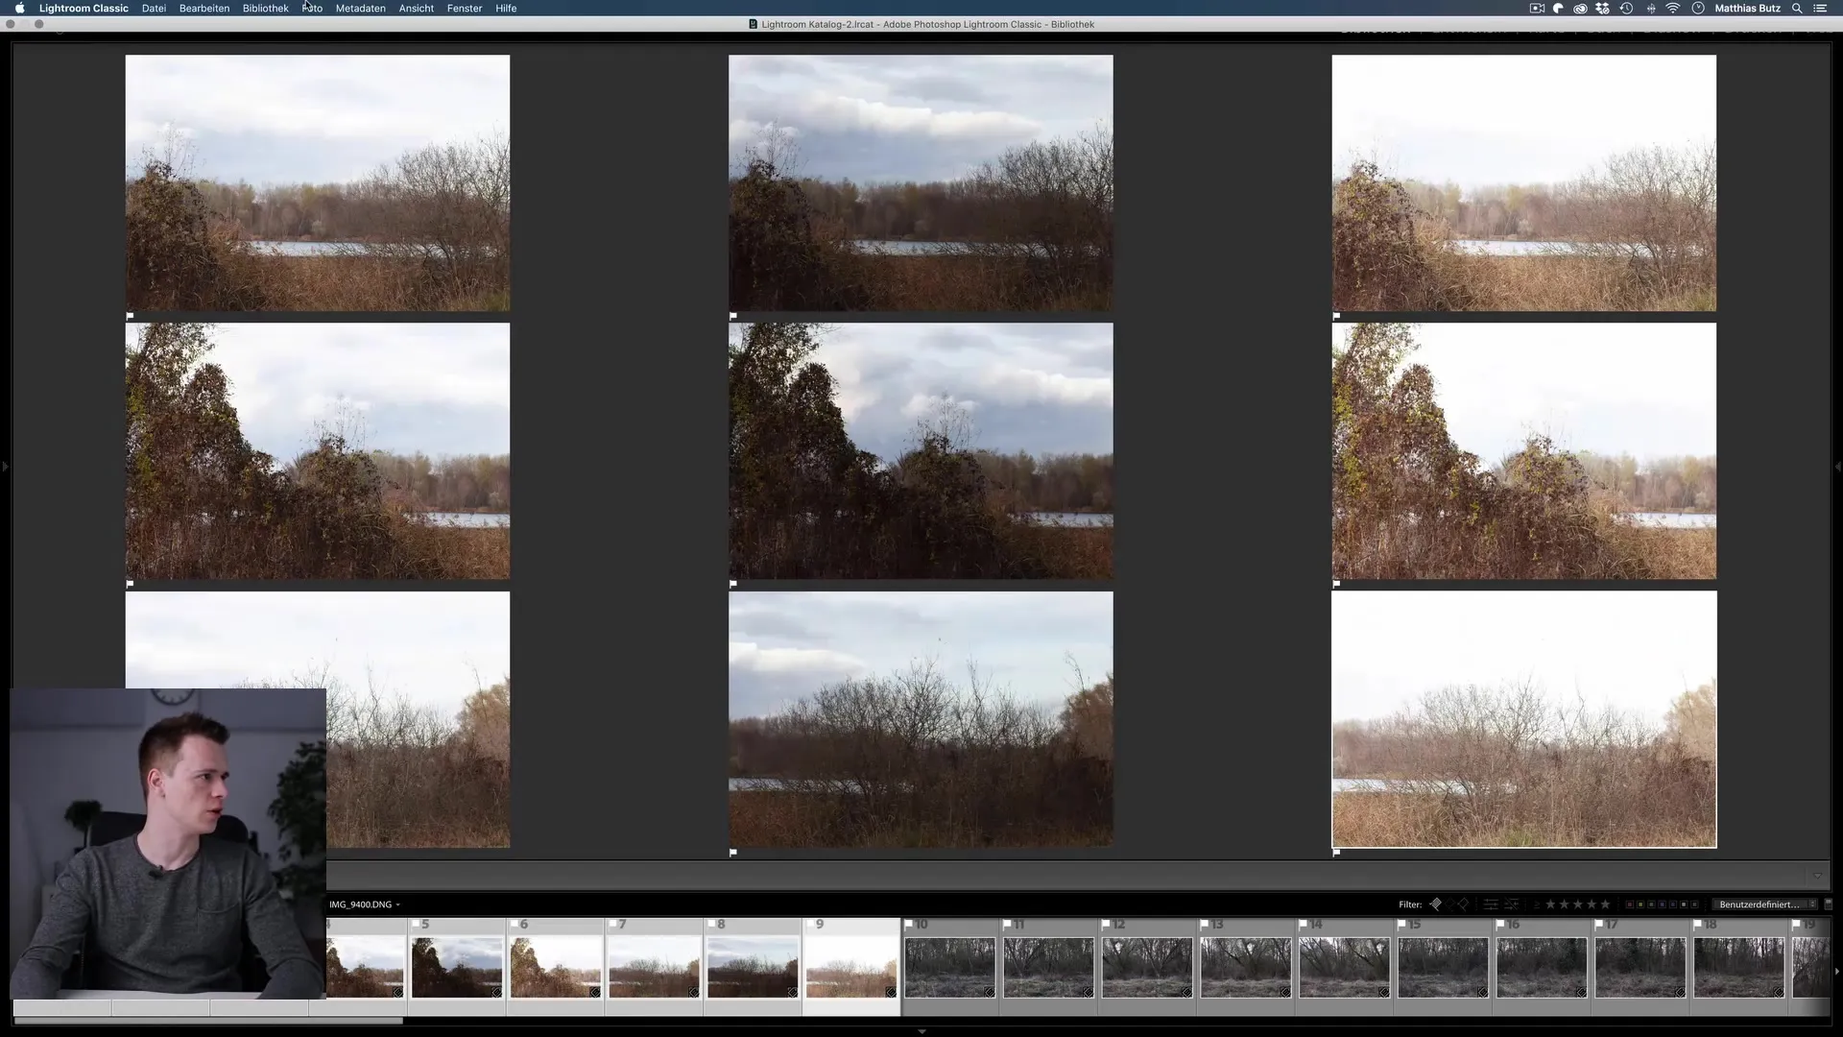
Task: Open the Hilfe menu
Action: tap(506, 8)
